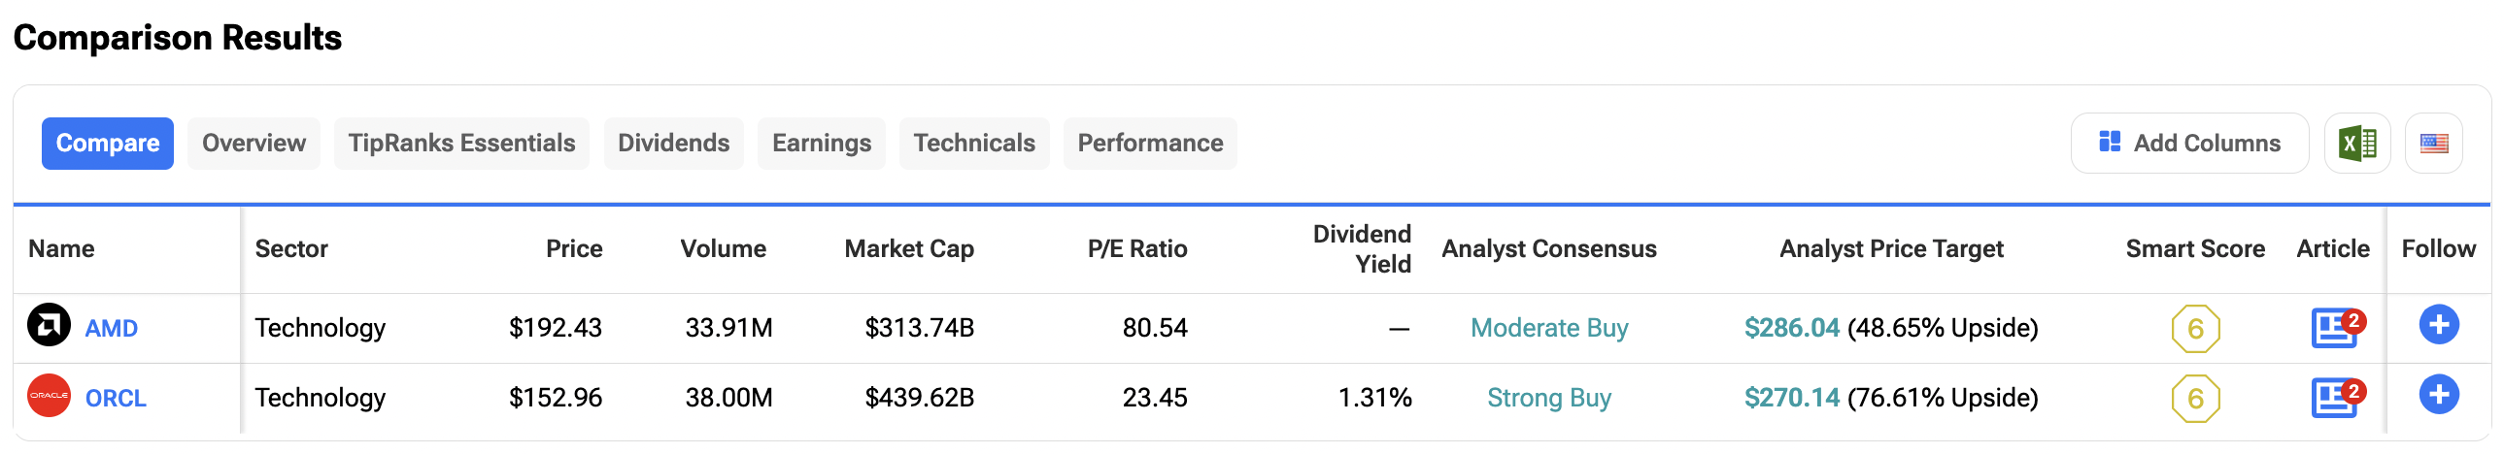The height and width of the screenshot is (454, 2504).
Task: Click the Excel export icon
Action: 2356,144
